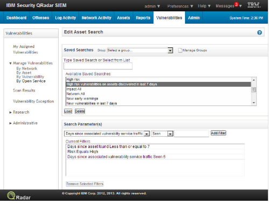Click the QRadar logo in footer
The width and height of the screenshot is (269, 204).
pos(19,196)
